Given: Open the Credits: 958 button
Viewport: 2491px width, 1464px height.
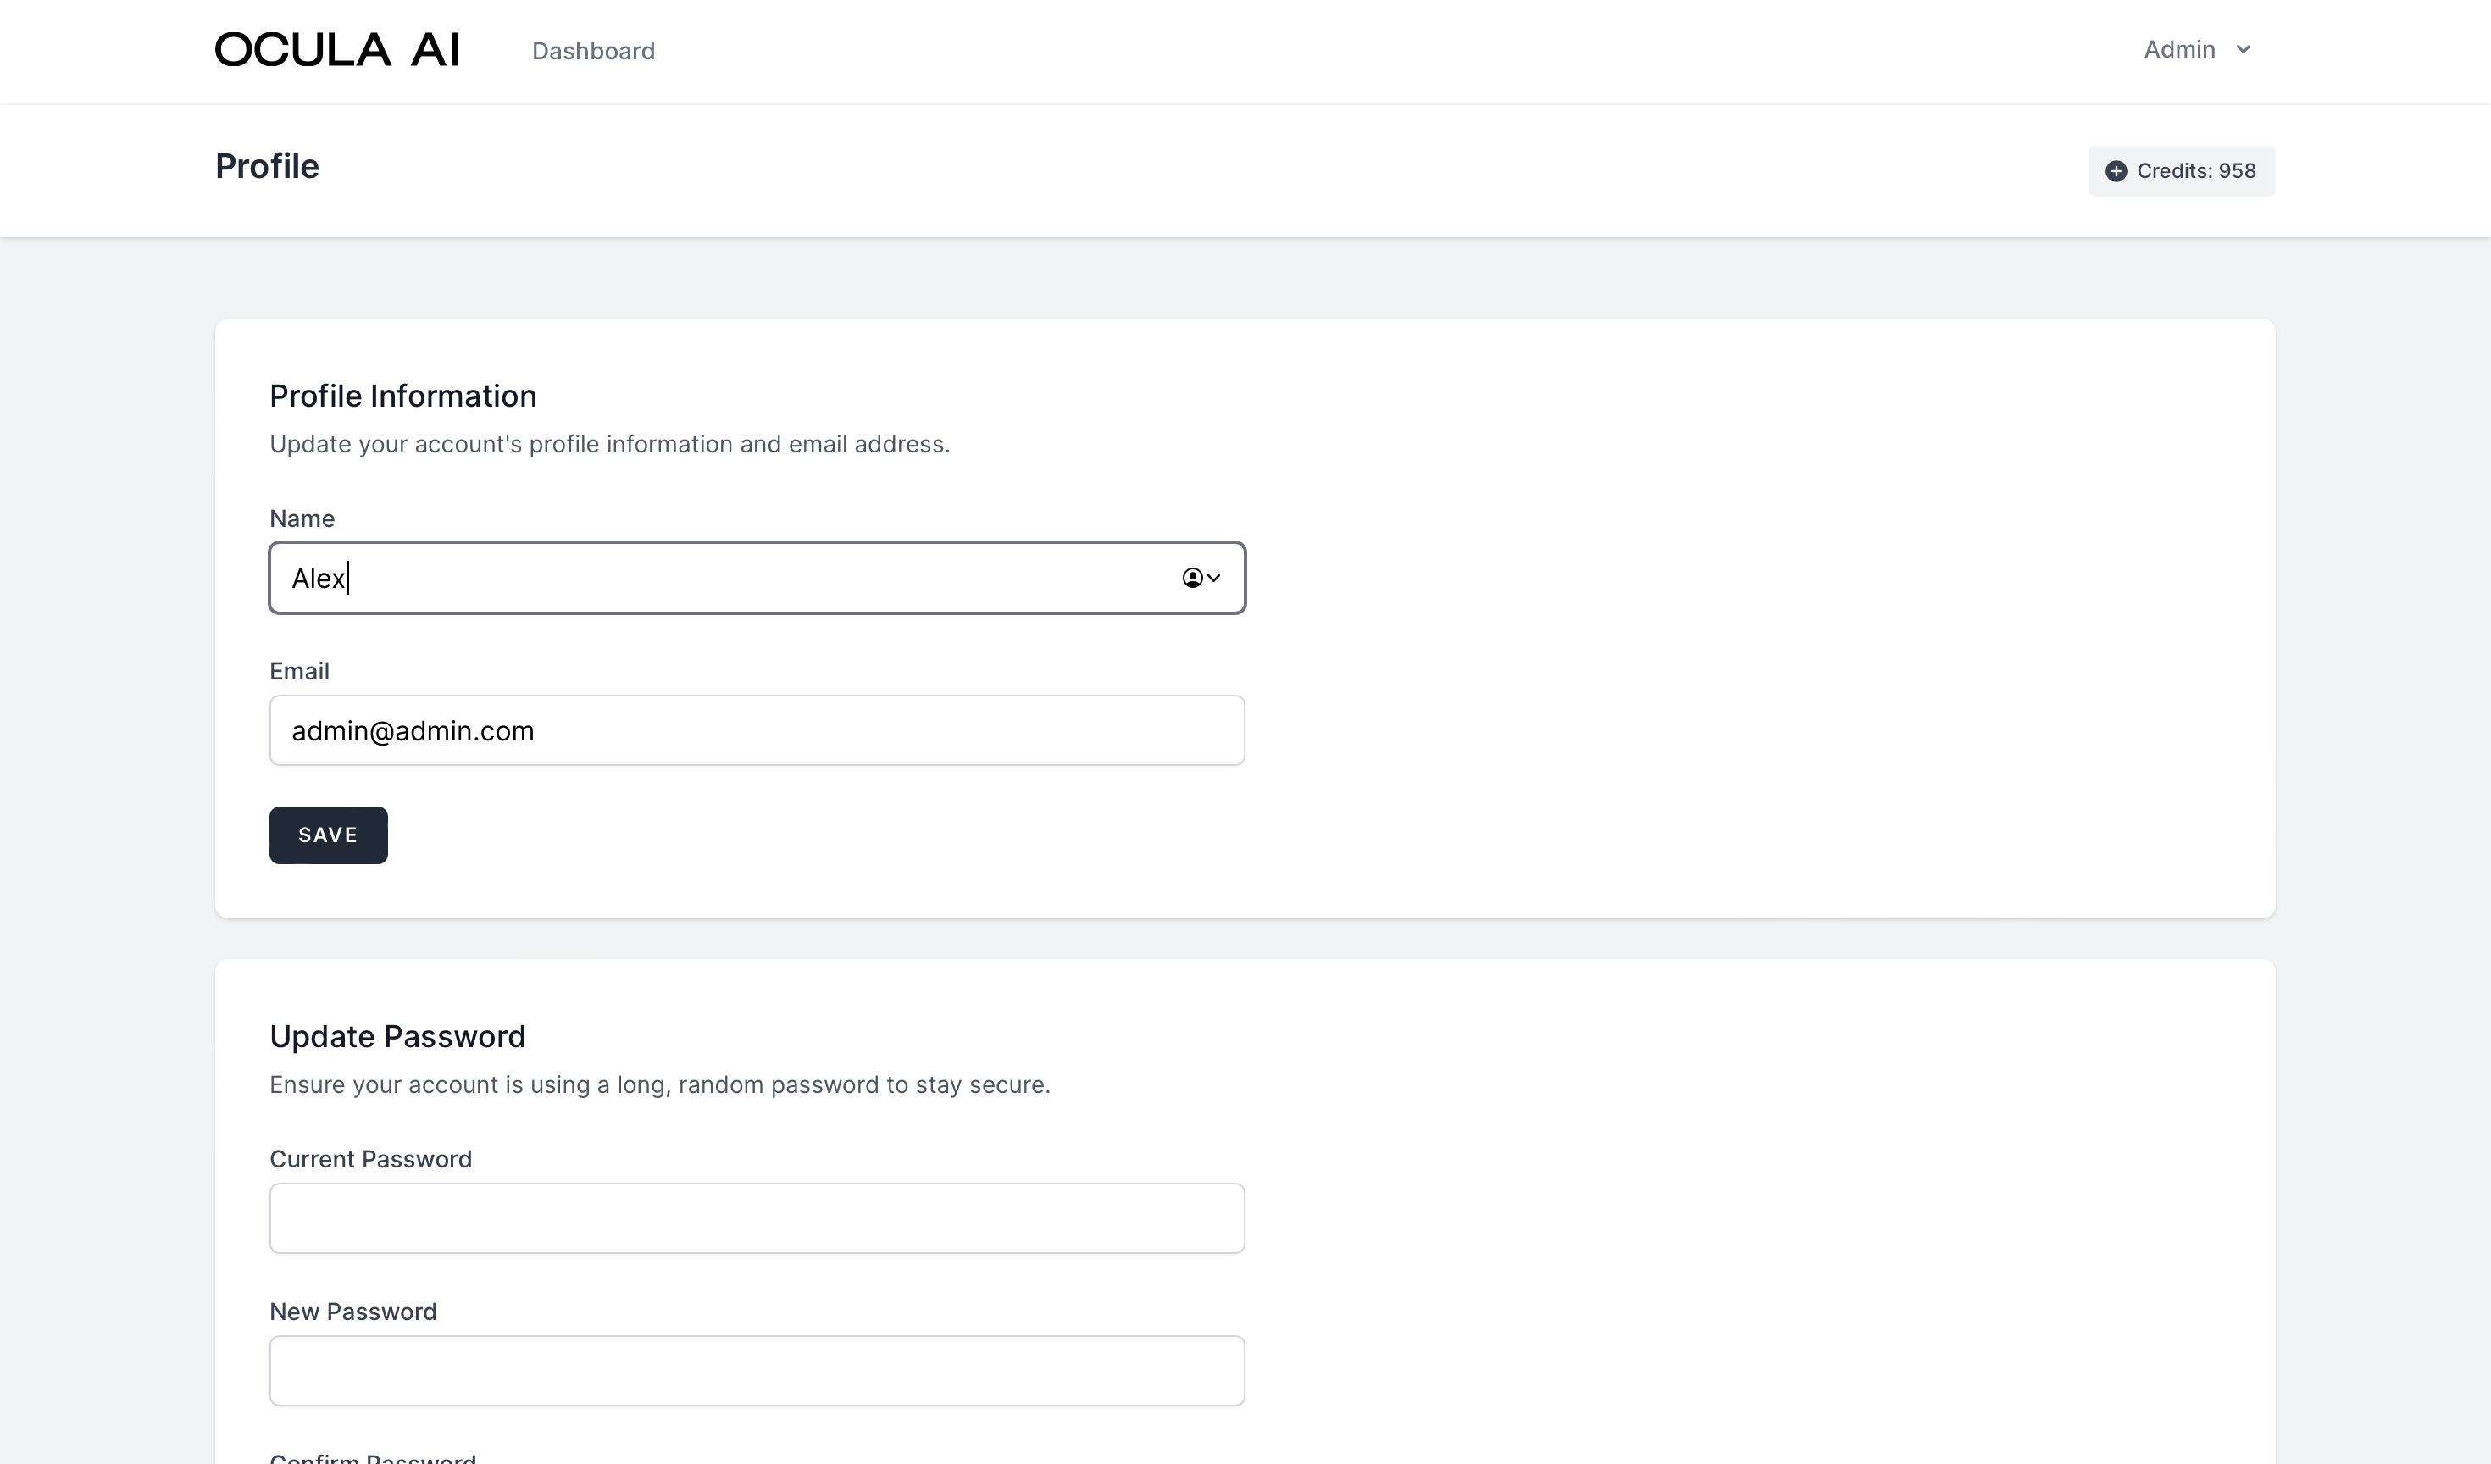Looking at the screenshot, I should (2182, 171).
